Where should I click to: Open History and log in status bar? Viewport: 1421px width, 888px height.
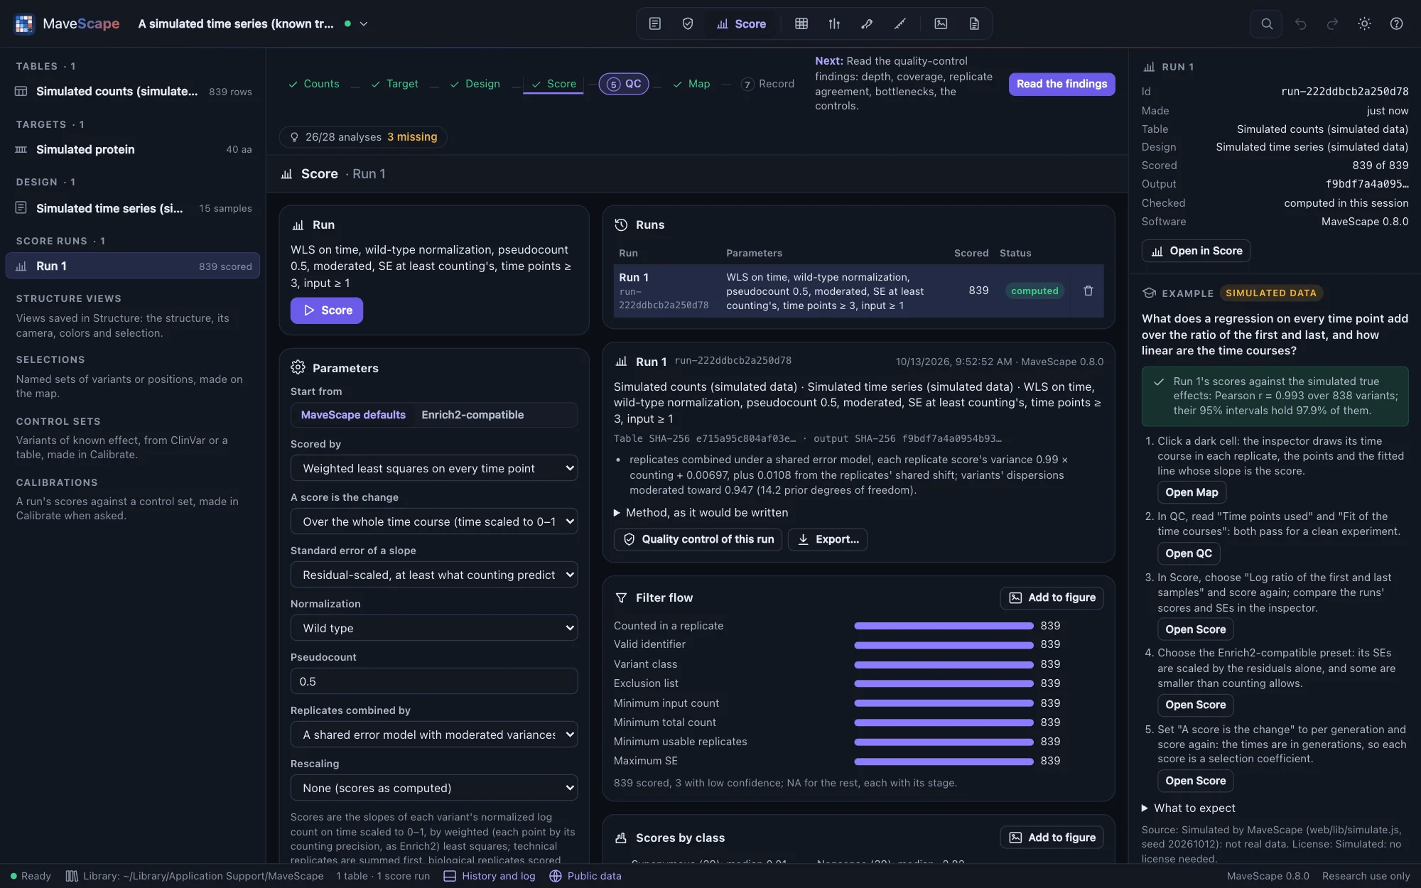coord(490,876)
